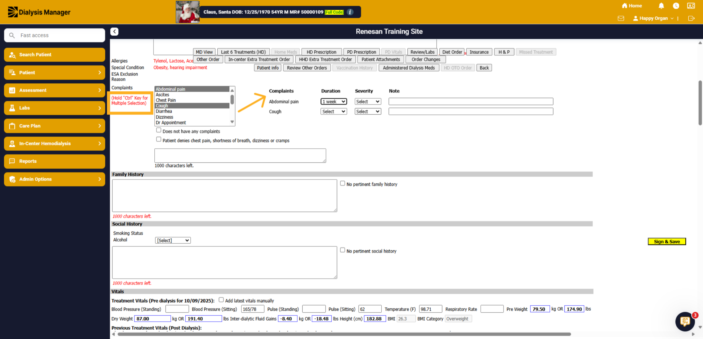Open the Review/Labs tab
This screenshot has width=703, height=339.
[x=422, y=52]
